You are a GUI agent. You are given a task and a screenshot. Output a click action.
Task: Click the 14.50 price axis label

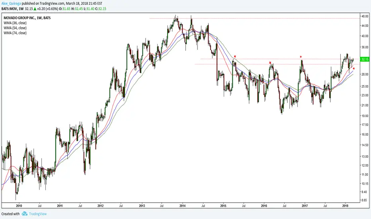click(365, 145)
